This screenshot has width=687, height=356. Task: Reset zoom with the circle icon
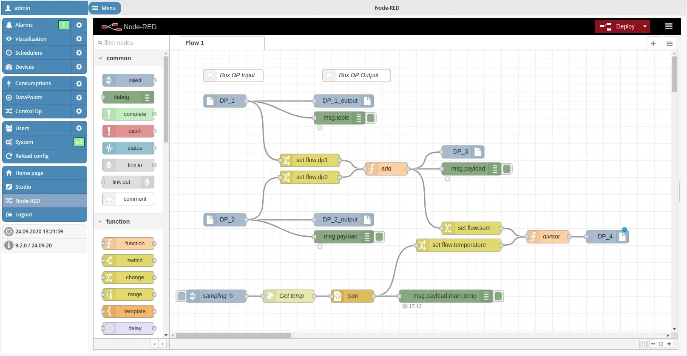coord(661,344)
